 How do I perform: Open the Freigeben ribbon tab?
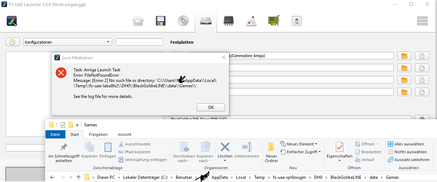[98, 134]
